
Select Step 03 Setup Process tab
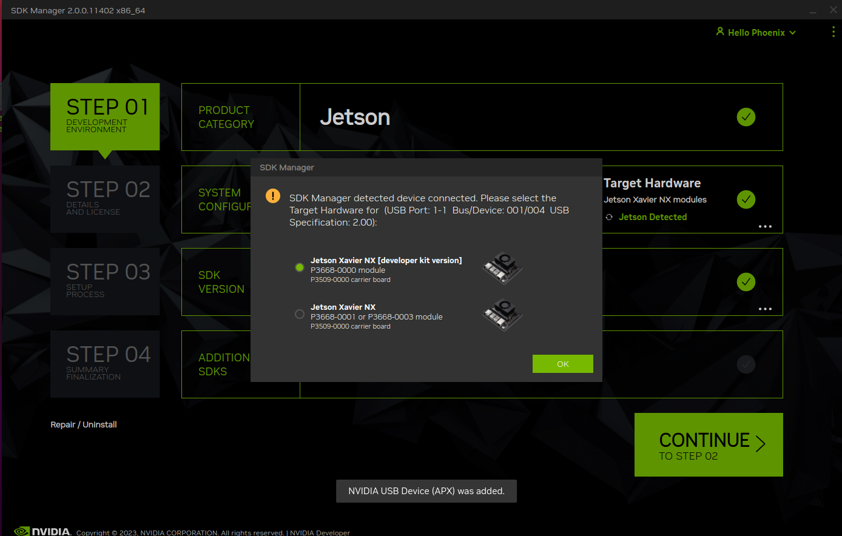(105, 281)
